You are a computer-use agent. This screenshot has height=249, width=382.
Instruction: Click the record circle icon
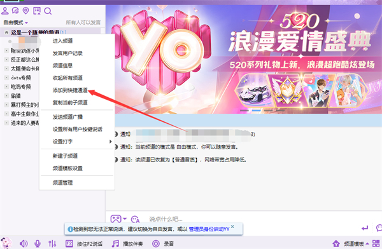pos(156,243)
